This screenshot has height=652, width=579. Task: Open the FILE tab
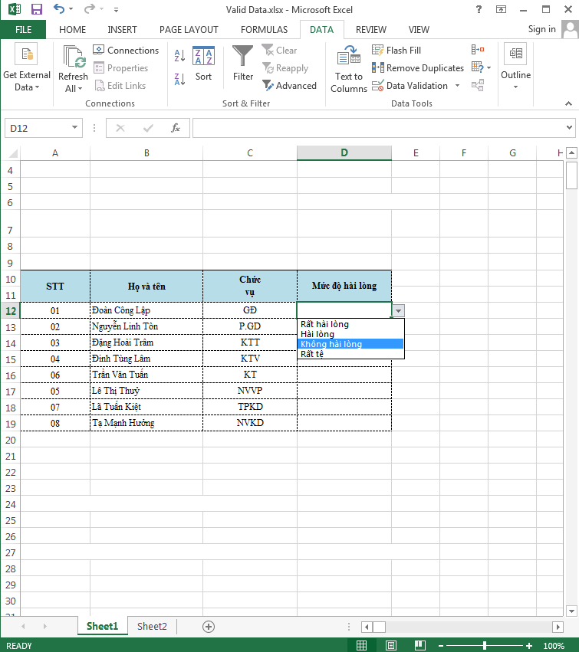(x=23, y=30)
